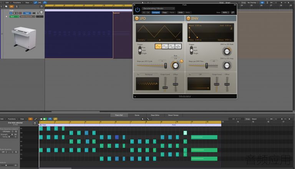Click the Undo button in plugin header
Screen dimensions: 295x169
[x=181, y=12]
